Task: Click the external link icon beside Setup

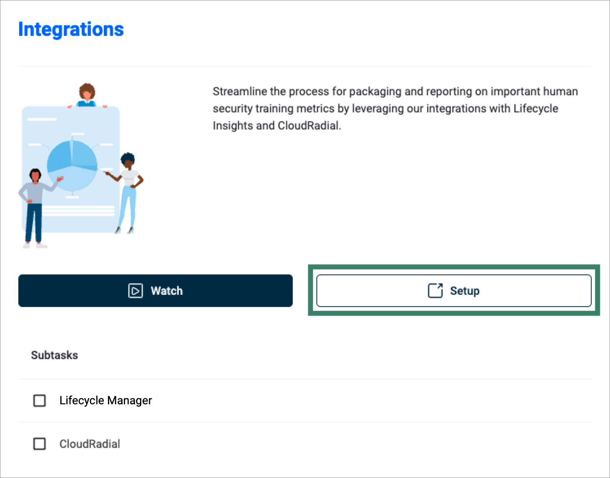Action: (435, 291)
